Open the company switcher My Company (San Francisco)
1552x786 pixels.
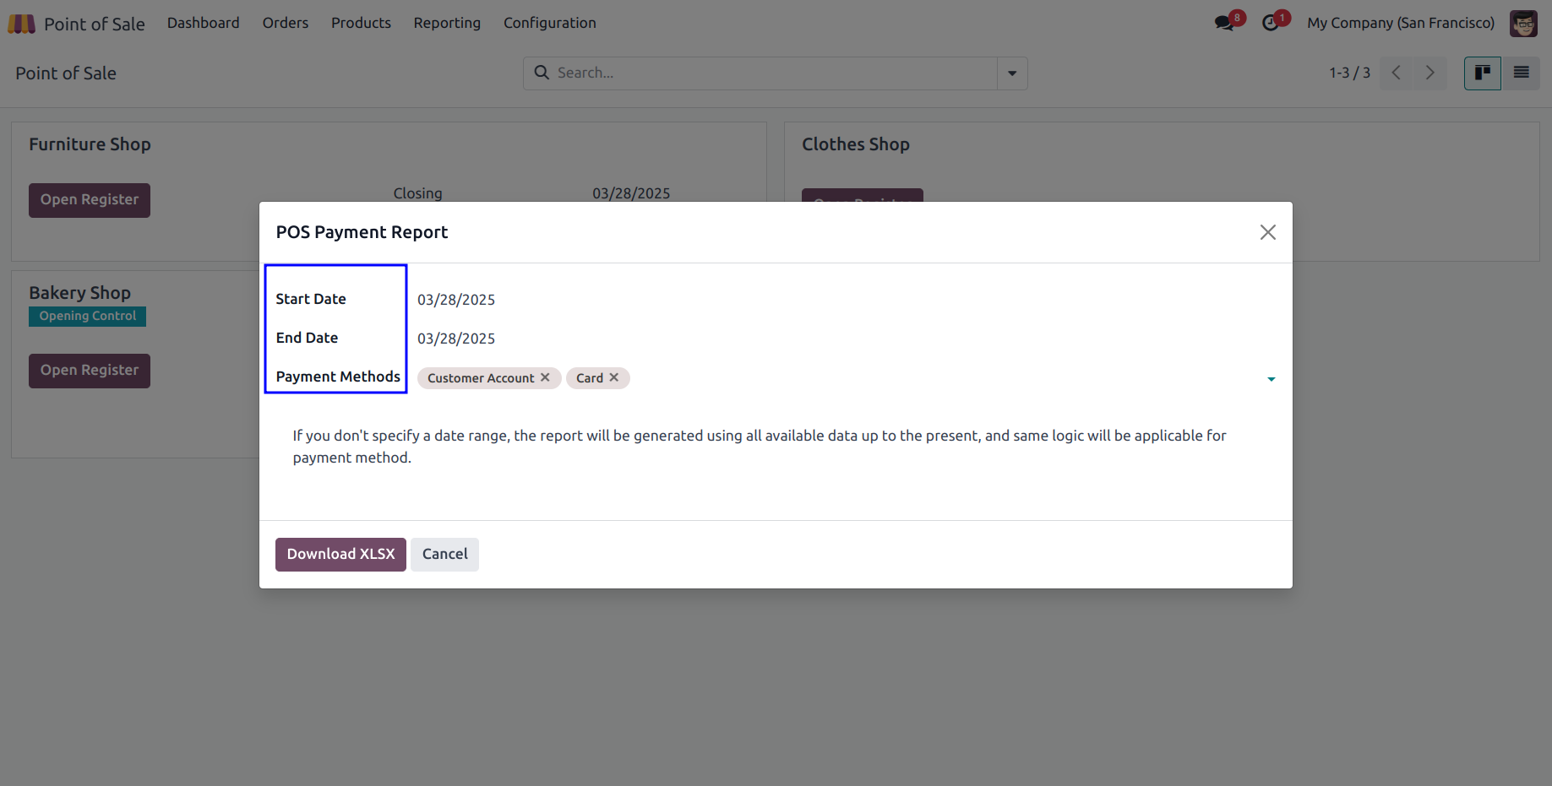pyautogui.click(x=1401, y=23)
